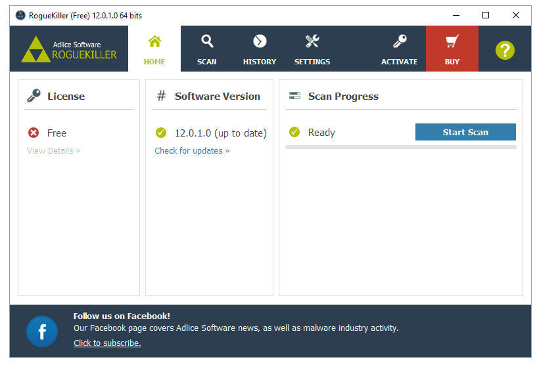The height and width of the screenshot is (367, 537).
Task: Switch to the SCAN tab label
Action: click(207, 62)
